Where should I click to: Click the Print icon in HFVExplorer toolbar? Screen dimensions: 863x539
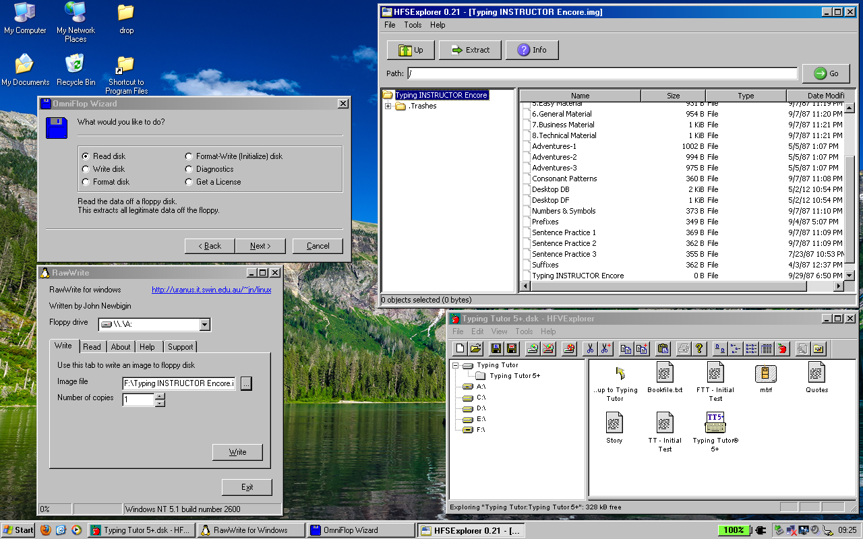[683, 348]
